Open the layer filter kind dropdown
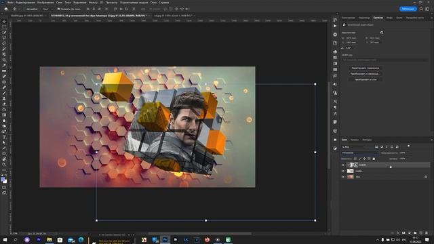Image resolution: width=434 pixels, height=244 pixels. click(x=354, y=146)
